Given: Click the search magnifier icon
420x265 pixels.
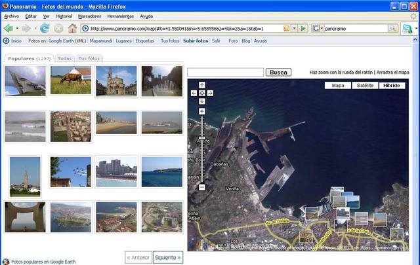Looking at the screenshot, I should pyautogui.click(x=392, y=28).
